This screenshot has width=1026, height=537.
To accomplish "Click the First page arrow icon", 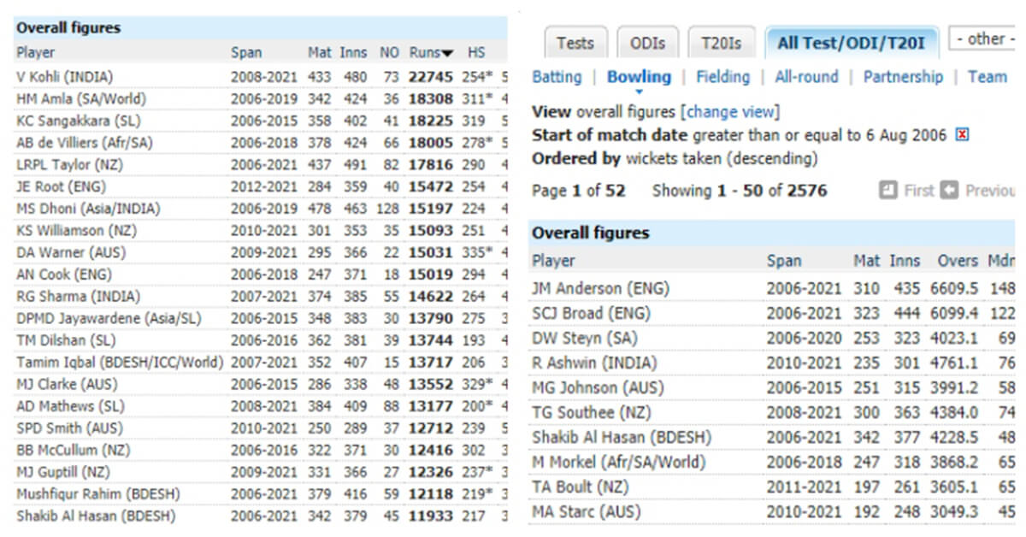I will [887, 191].
